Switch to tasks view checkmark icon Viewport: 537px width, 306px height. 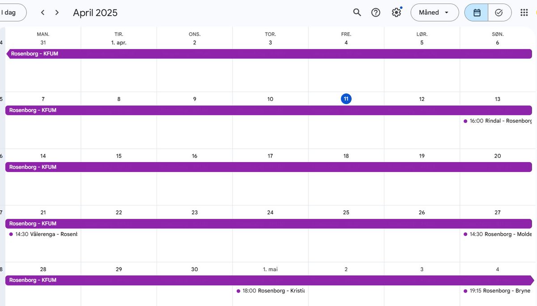click(499, 13)
